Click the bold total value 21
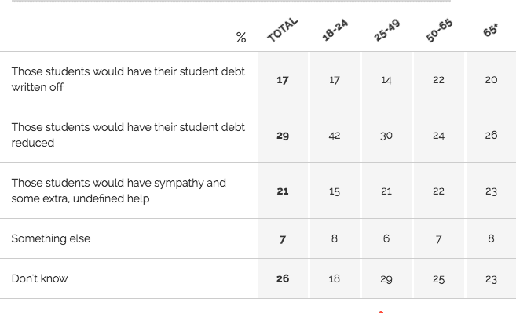516x313 pixels. click(x=283, y=191)
